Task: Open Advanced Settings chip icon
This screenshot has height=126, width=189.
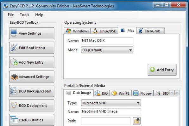Action: tap(14, 77)
